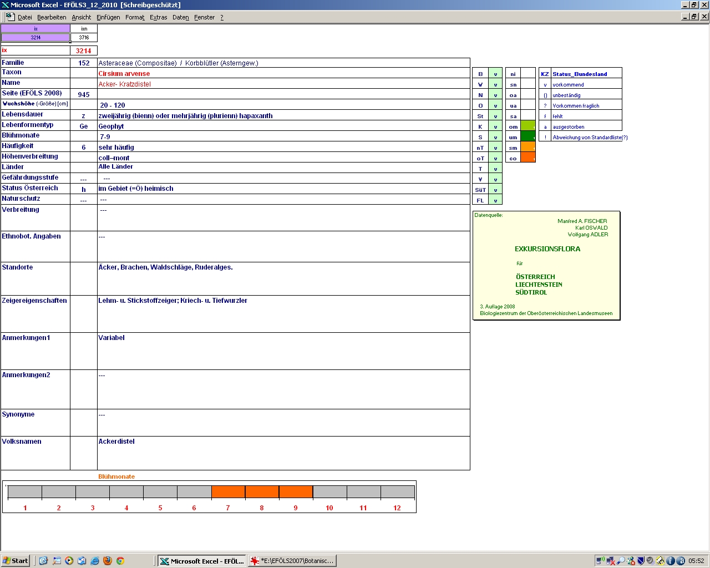
Task: Select the family cell 'Asteraceae (Compositae)'
Action: click(x=283, y=63)
